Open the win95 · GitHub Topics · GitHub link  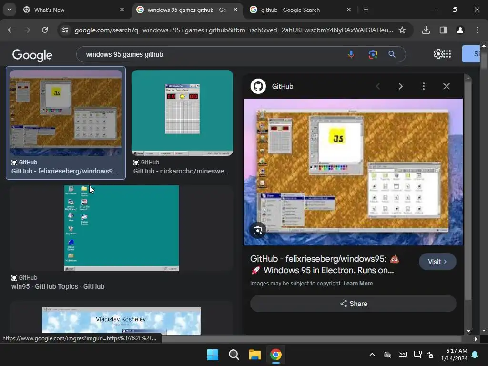coord(58,286)
